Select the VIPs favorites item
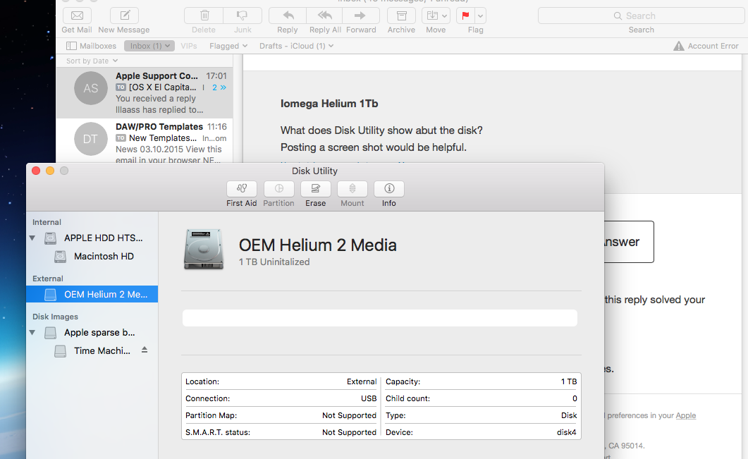The image size is (748, 459). coord(189,46)
